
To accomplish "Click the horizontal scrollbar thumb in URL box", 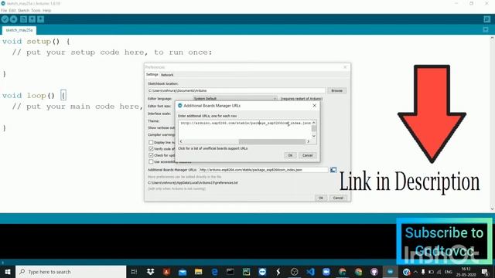I will pyautogui.click(x=272, y=141).
